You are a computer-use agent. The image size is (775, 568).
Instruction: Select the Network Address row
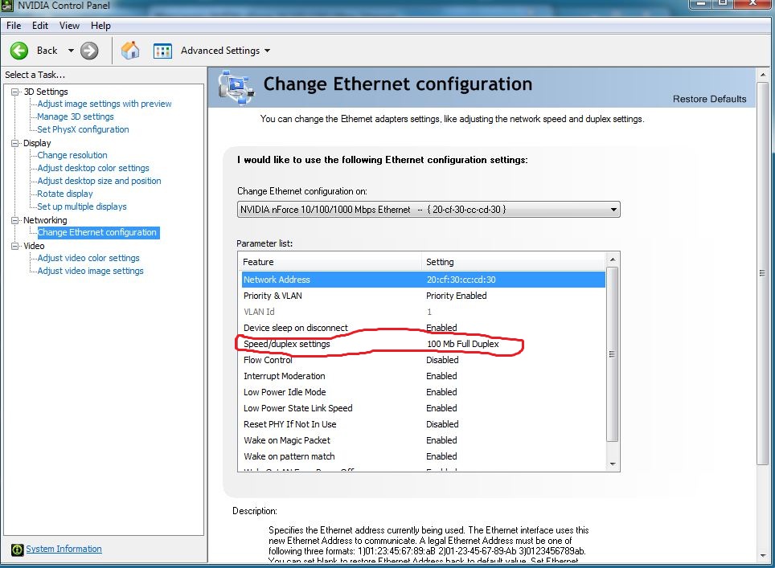point(424,280)
